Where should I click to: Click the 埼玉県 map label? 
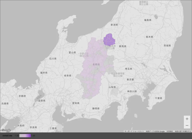click(128, 69)
